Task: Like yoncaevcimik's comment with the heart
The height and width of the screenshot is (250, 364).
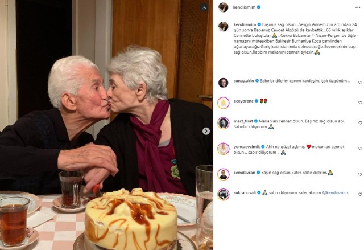Action: [x=360, y=149]
